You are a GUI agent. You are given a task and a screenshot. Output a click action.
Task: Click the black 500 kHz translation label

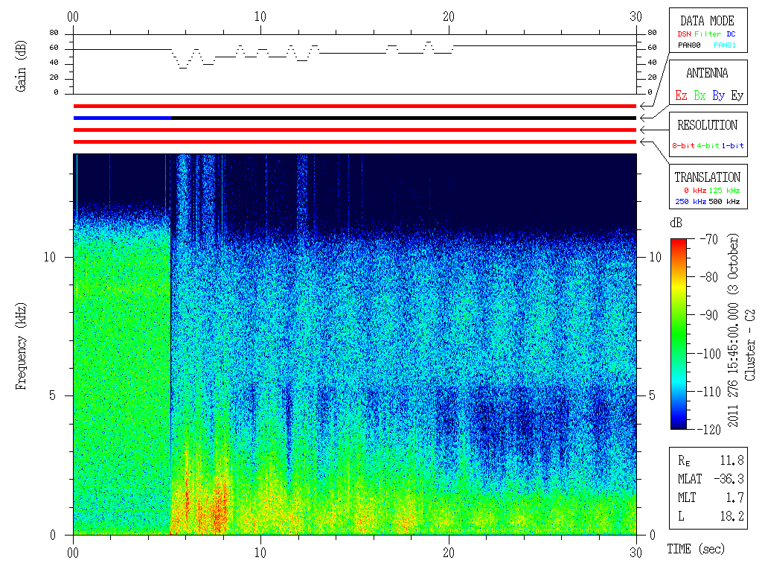(x=724, y=201)
